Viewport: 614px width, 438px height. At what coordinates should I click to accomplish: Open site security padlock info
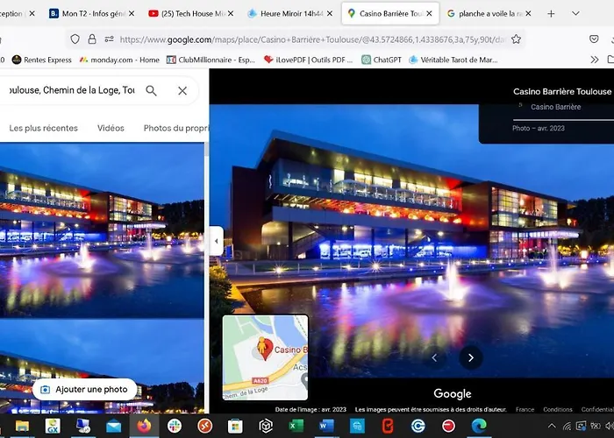click(x=92, y=39)
